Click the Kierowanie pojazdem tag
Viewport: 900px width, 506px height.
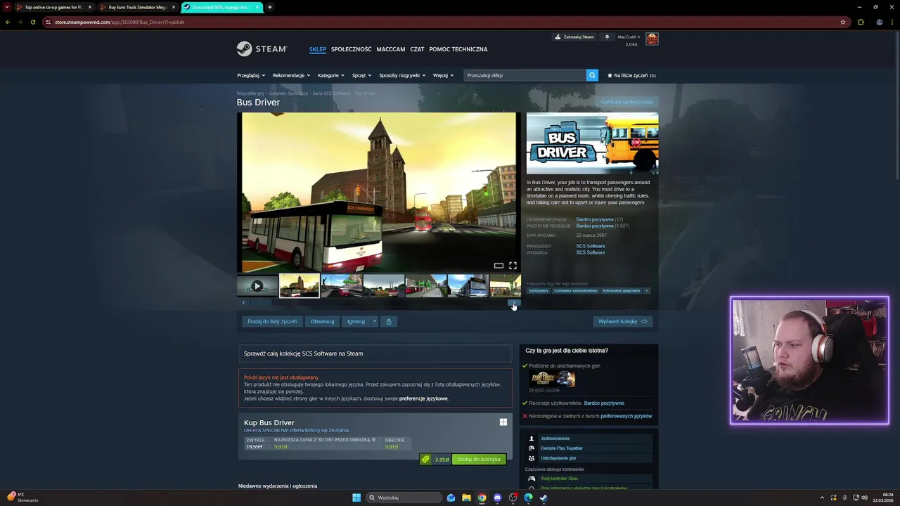[621, 291]
